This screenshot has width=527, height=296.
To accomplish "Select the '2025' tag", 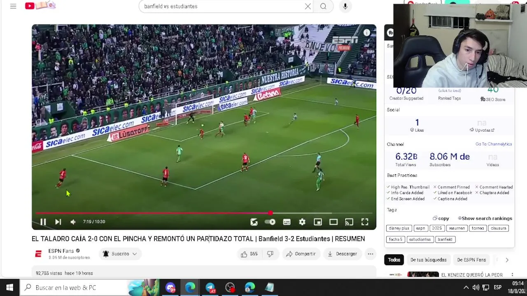I will [437, 228].
